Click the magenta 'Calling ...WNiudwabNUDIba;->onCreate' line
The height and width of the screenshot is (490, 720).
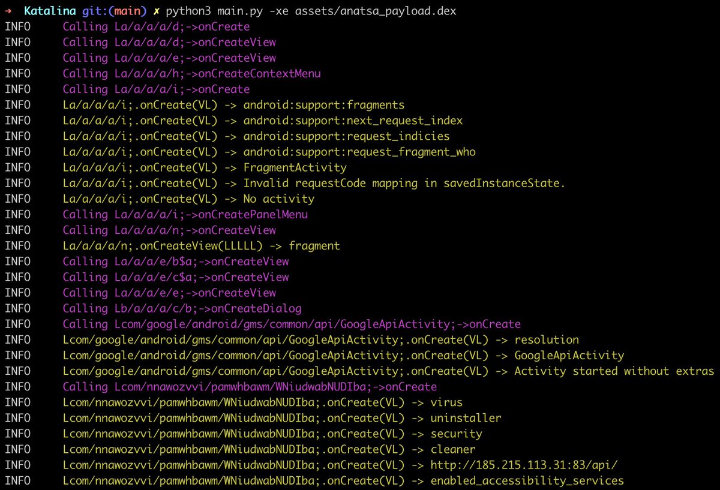pos(250,386)
